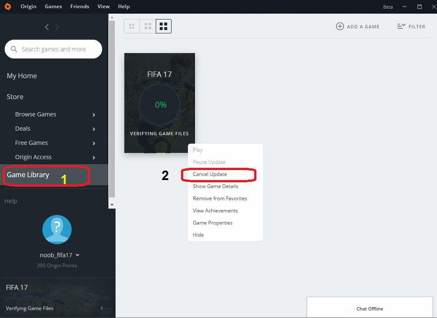Click the noob_fifa17 avatar picture
The height and width of the screenshot is (318, 437).
point(57,229)
